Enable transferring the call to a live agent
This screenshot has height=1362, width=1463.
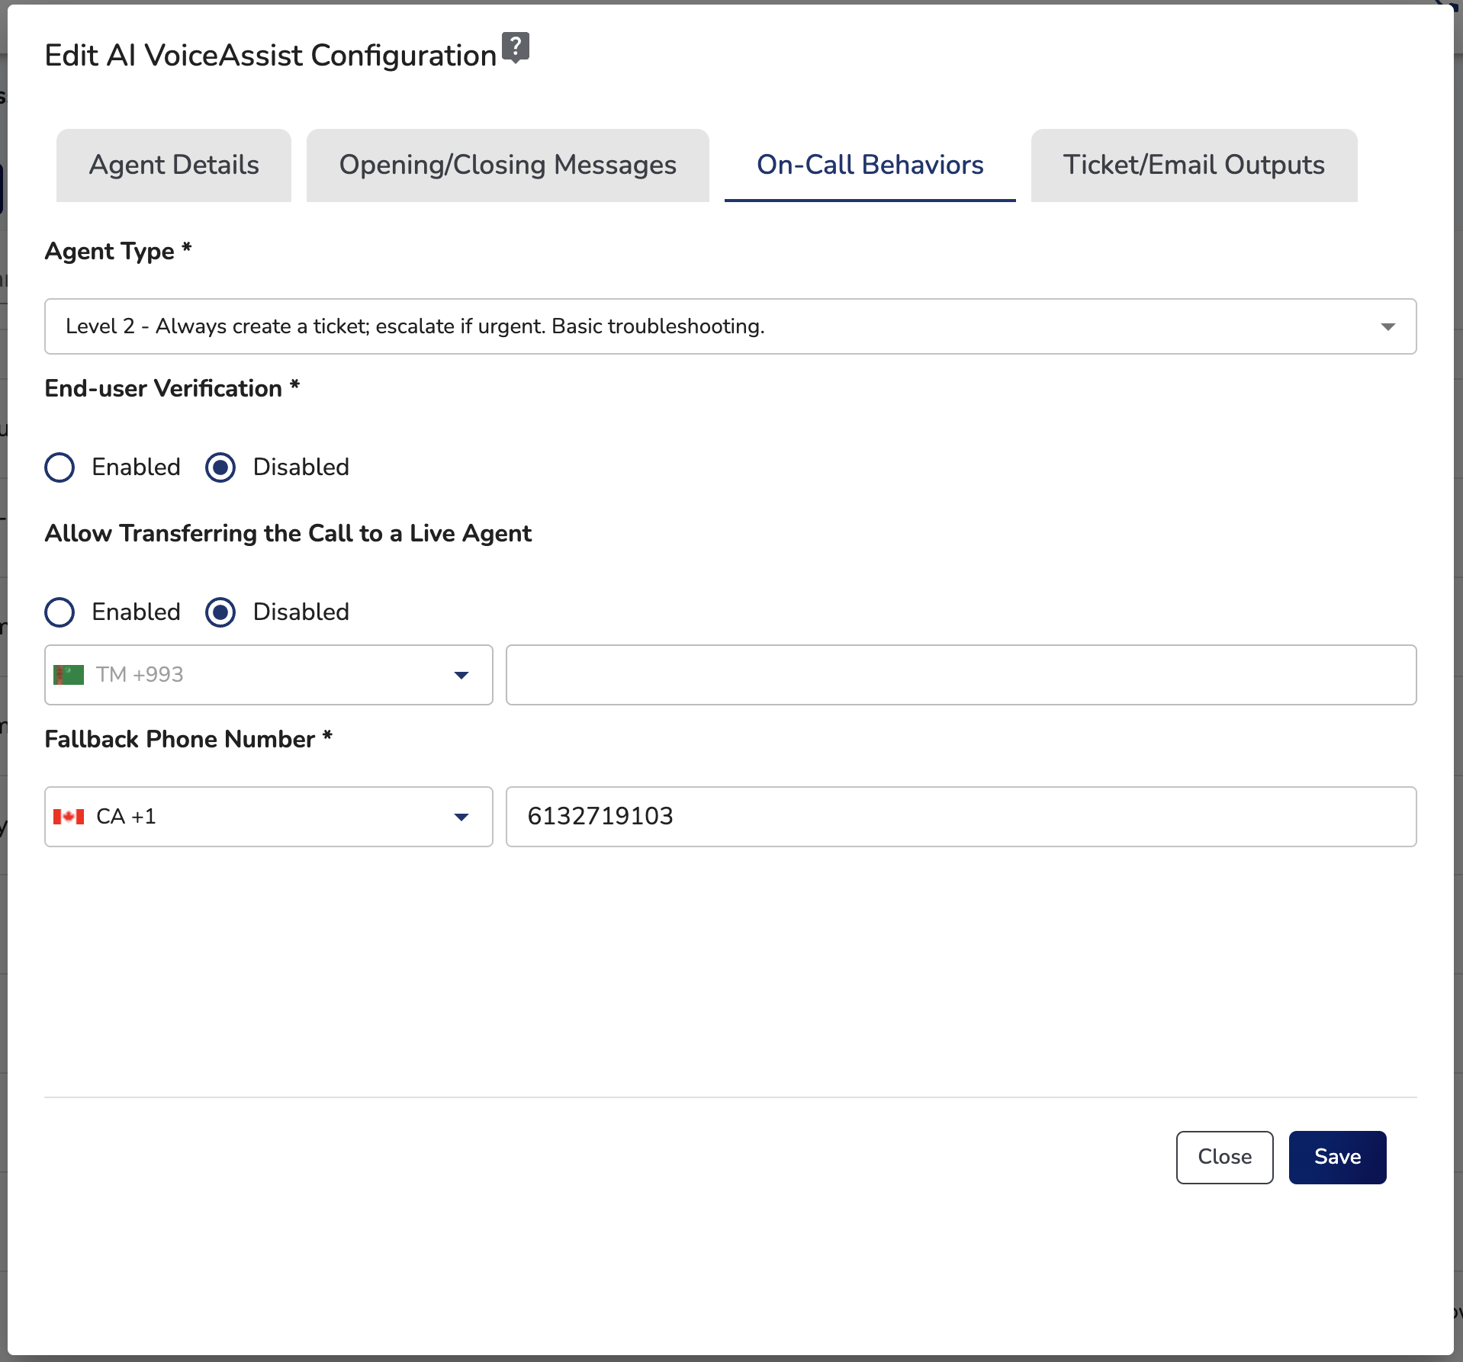point(59,612)
